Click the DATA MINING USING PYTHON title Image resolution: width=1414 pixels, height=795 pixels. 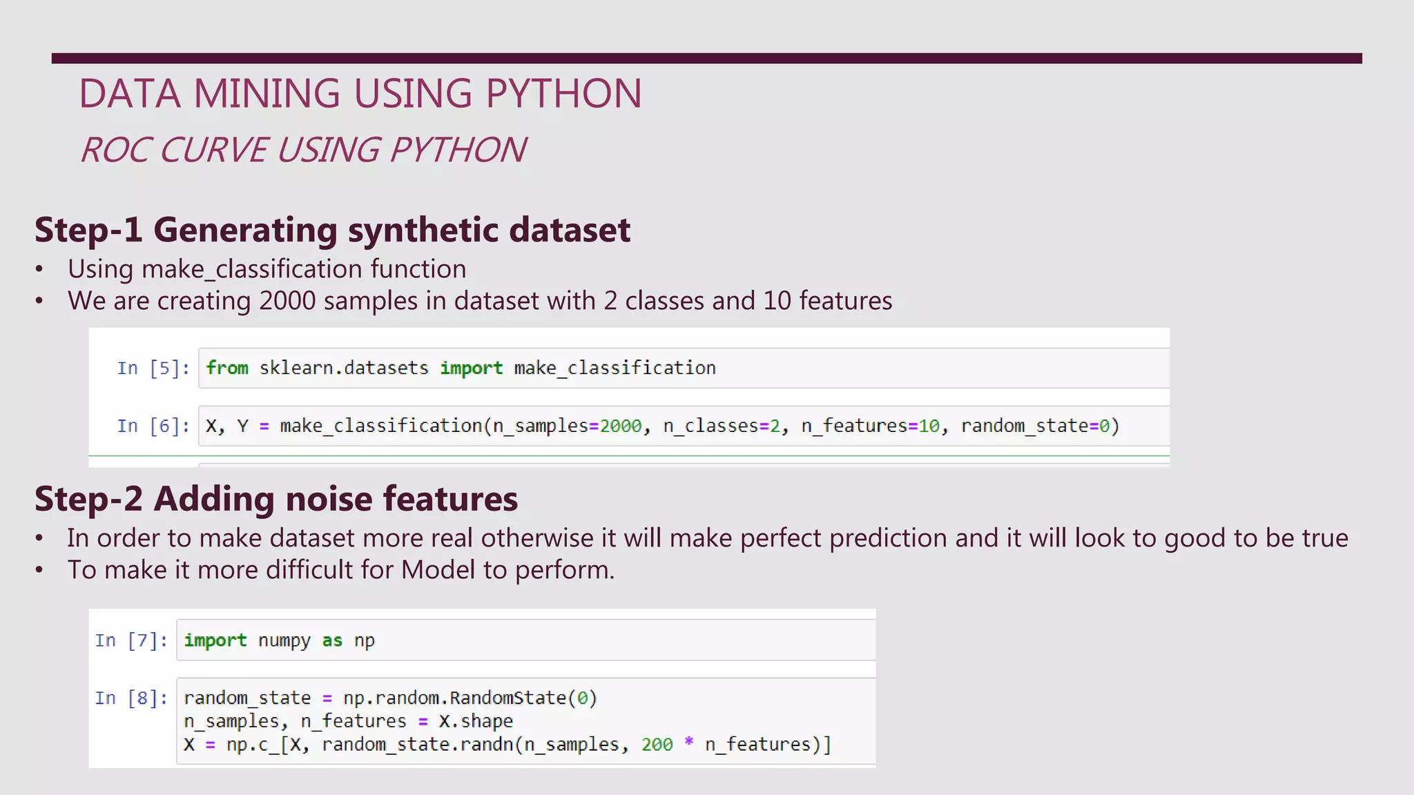click(360, 94)
